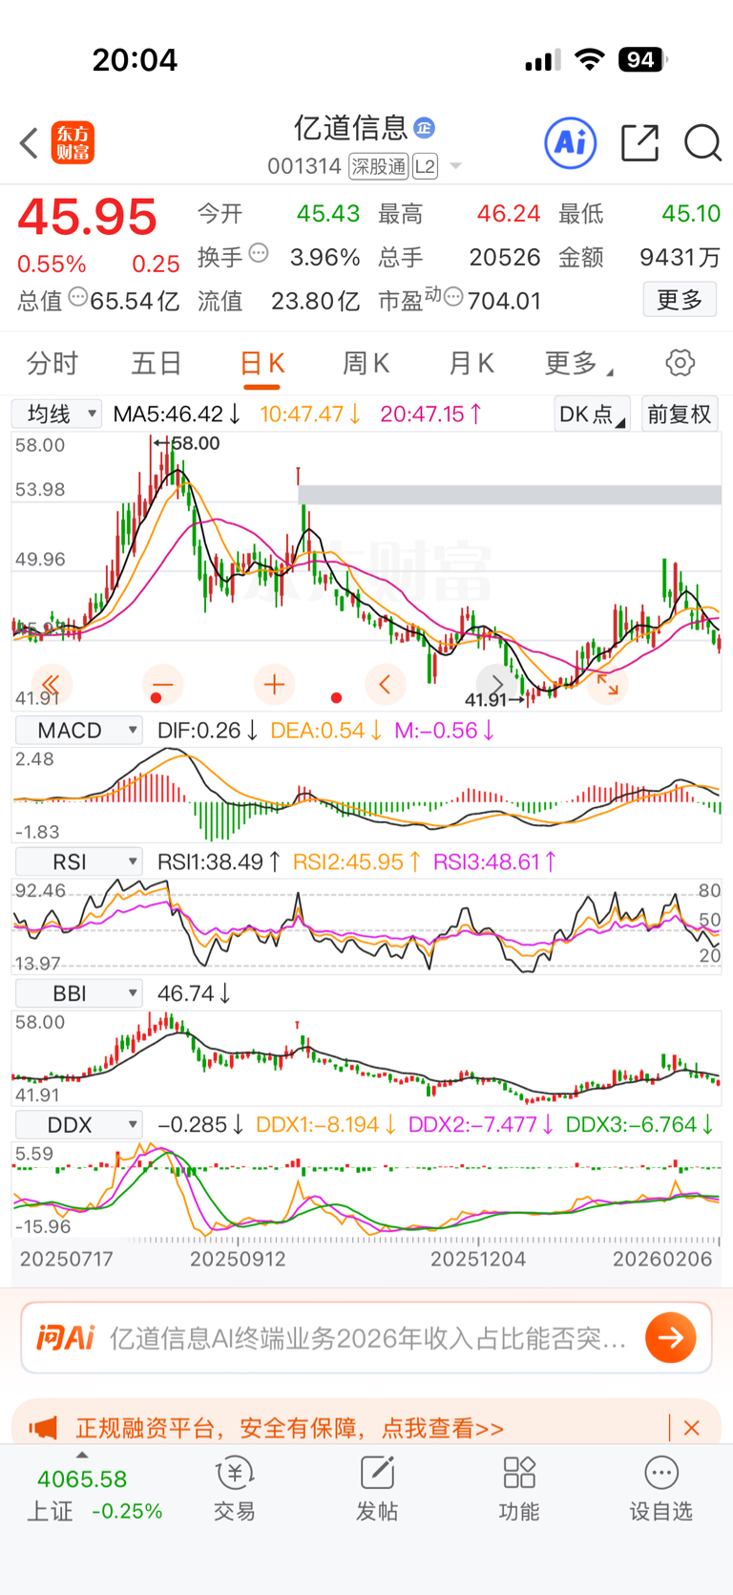Expand the 更多 chart period menu

click(x=578, y=363)
